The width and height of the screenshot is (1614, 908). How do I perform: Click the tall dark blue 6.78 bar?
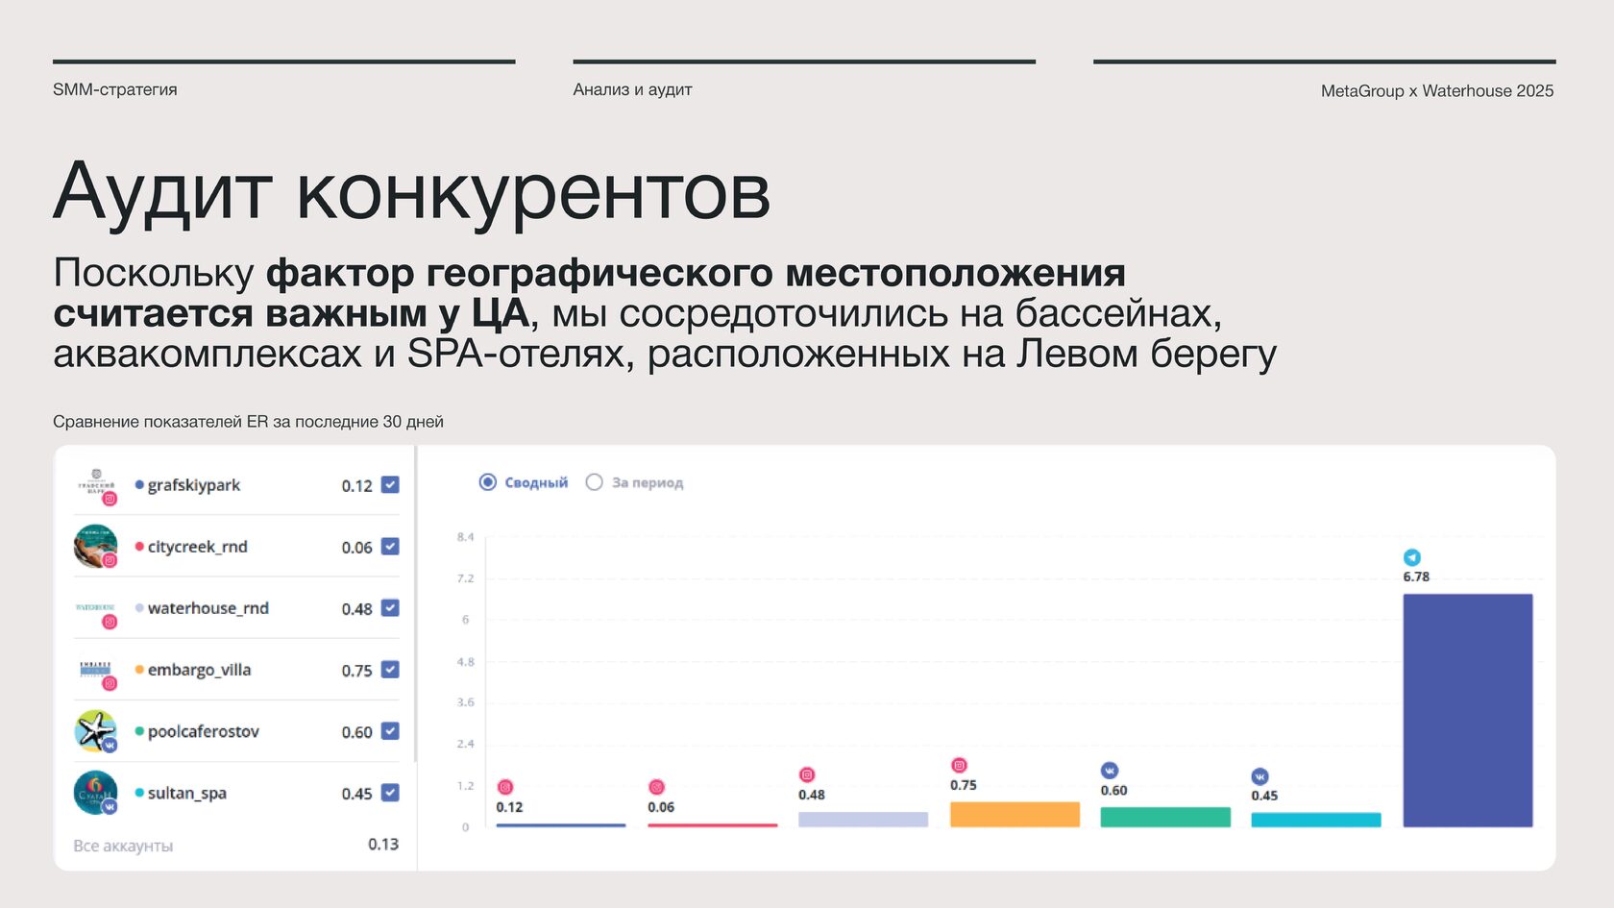(x=1468, y=710)
